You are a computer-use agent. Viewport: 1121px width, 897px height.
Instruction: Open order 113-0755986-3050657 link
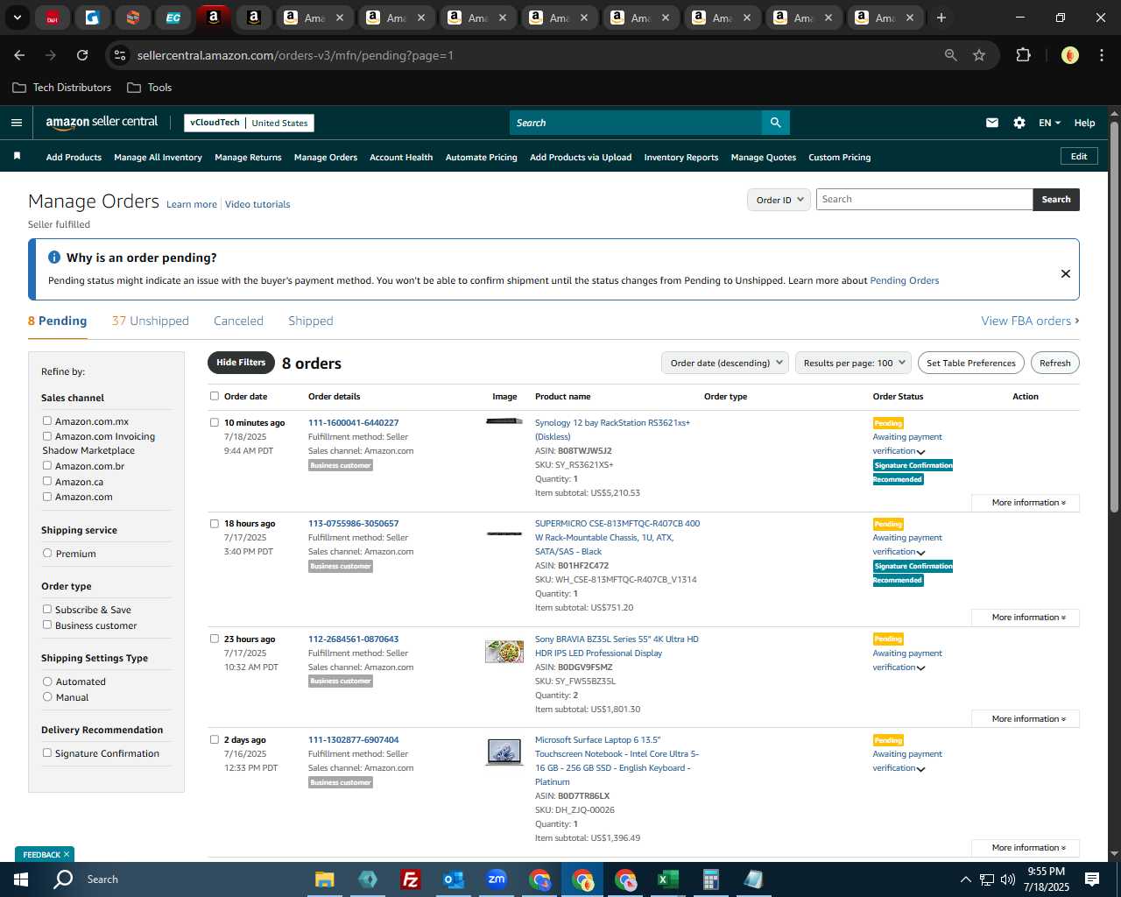pyautogui.click(x=353, y=523)
